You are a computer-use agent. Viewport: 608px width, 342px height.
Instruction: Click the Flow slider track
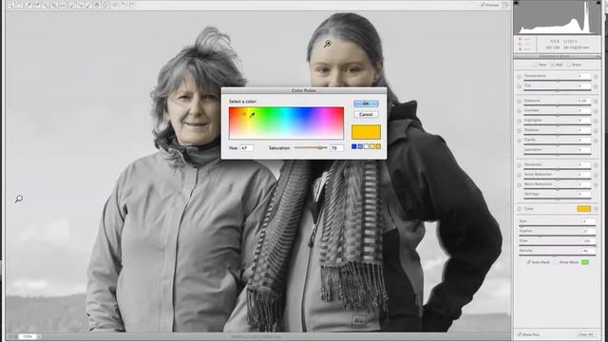557,245
